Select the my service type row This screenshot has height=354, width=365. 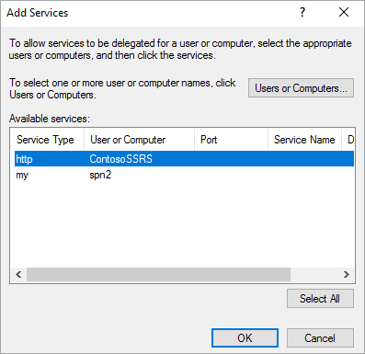click(x=184, y=175)
